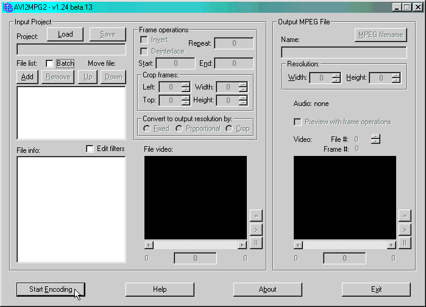Click the Start frame field
This screenshot has height=307, width=426.
click(x=176, y=63)
